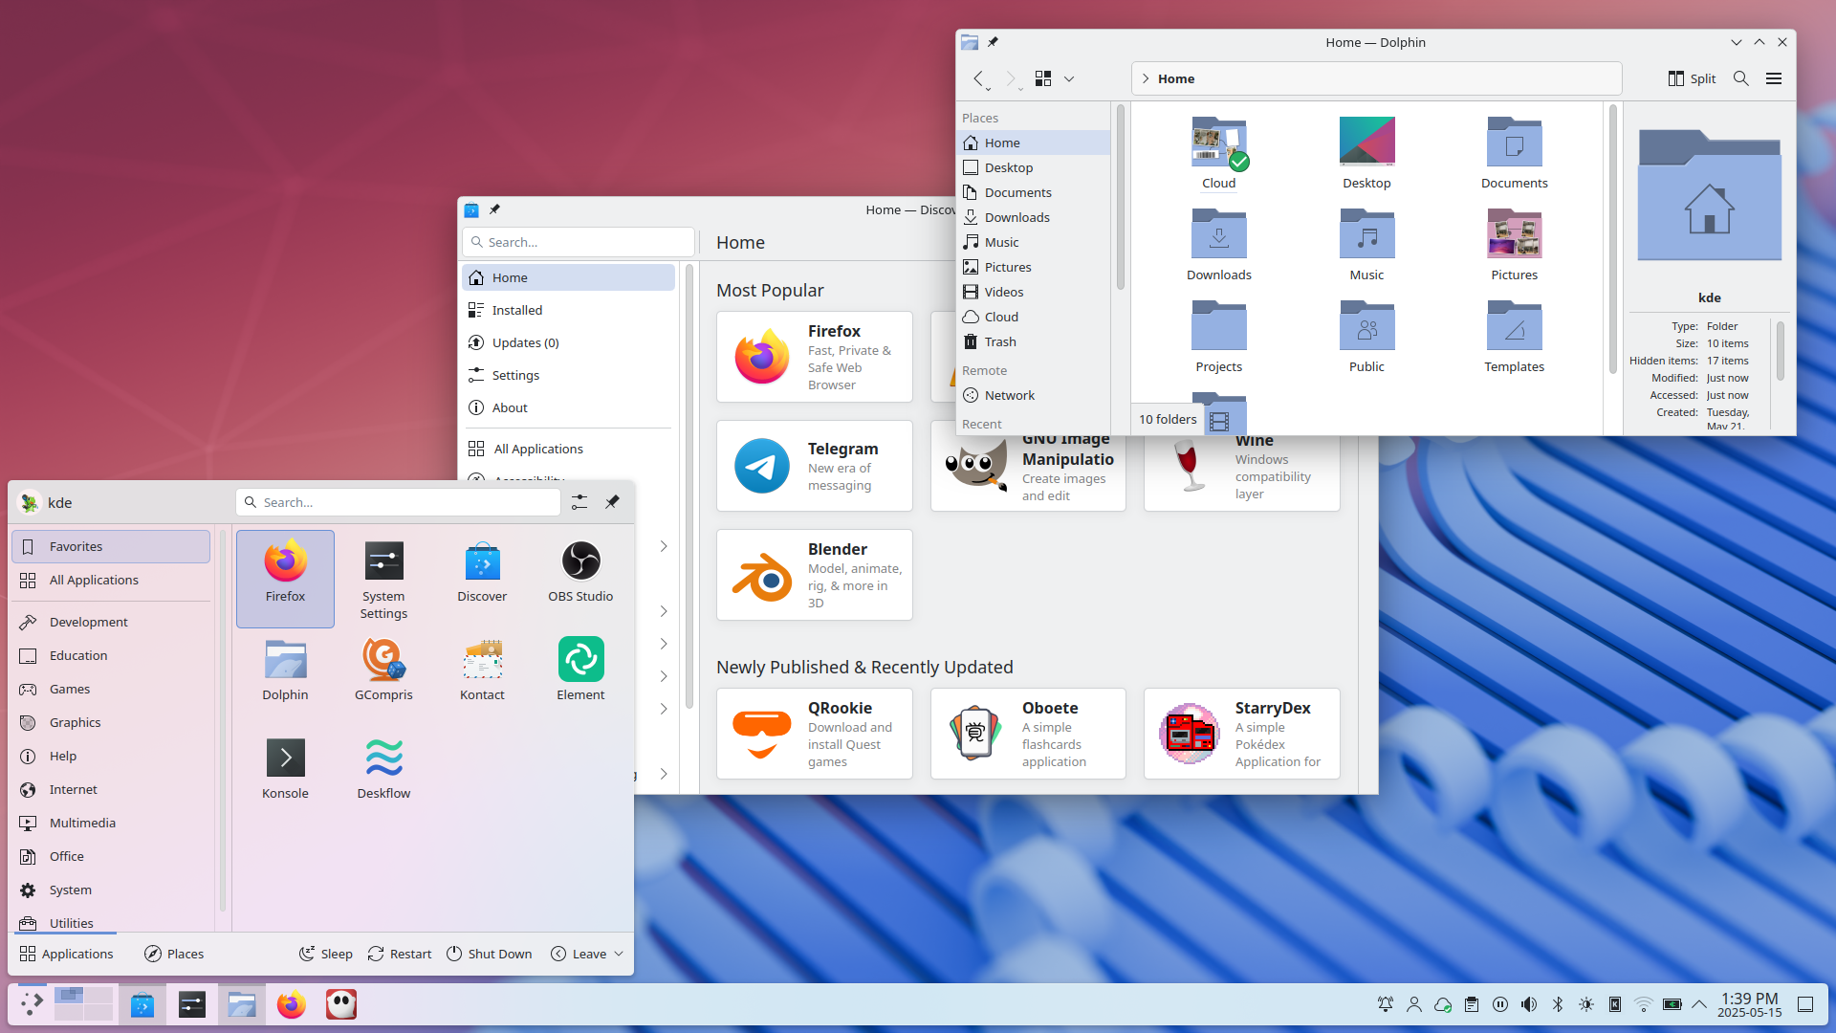The width and height of the screenshot is (1836, 1033).
Task: Select Installed in Discover sidebar
Action: point(516,310)
